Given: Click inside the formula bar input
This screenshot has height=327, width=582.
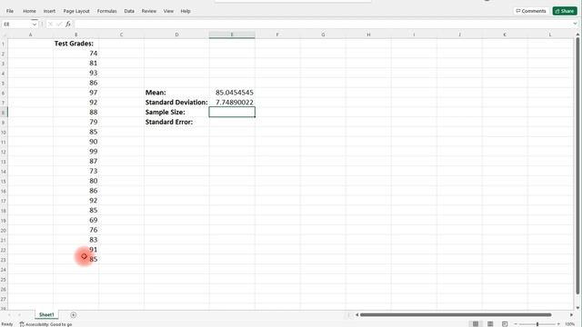Looking at the screenshot, I should pos(323,25).
